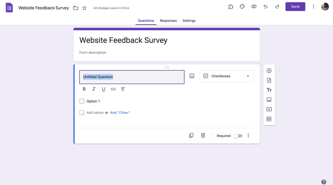Click the Send button

point(295,7)
